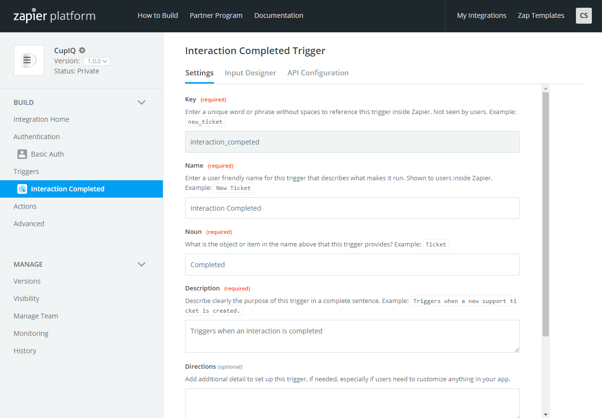
Task: Open Integration Home in sidebar
Action: pyautogui.click(x=42, y=119)
